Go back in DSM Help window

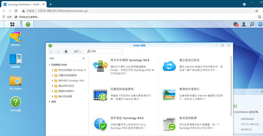[x=51, y=51]
